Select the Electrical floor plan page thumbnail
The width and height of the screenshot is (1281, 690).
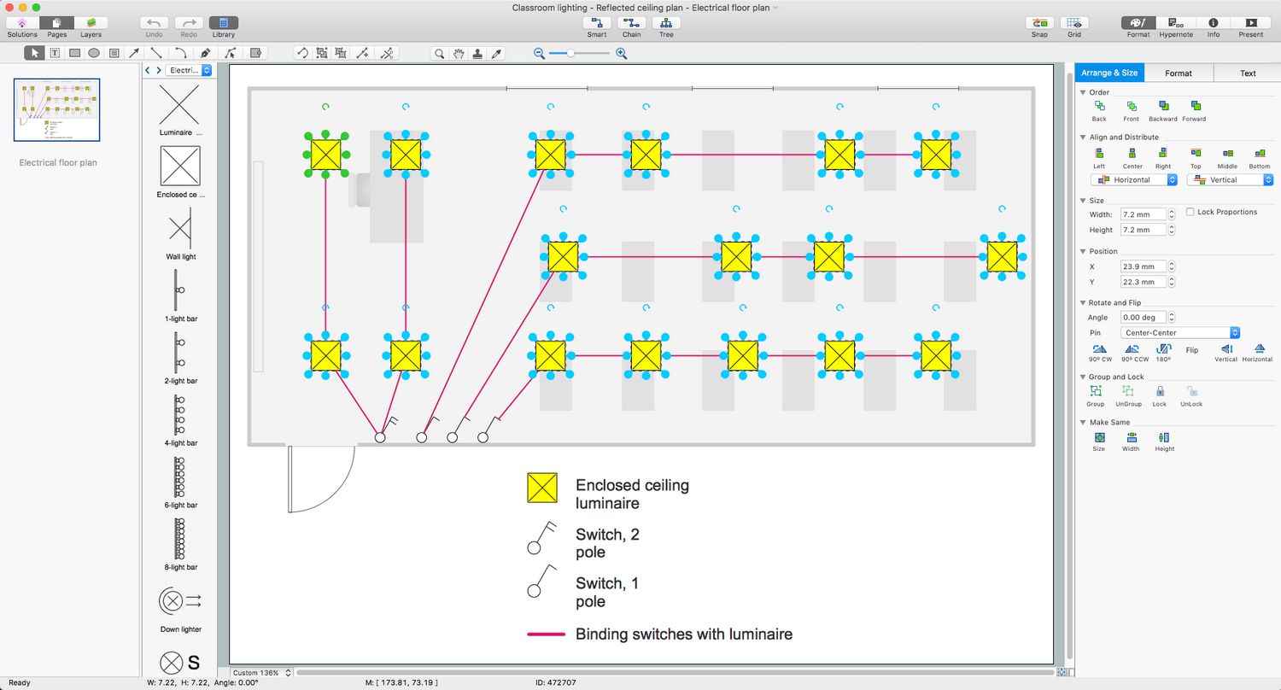click(x=57, y=110)
